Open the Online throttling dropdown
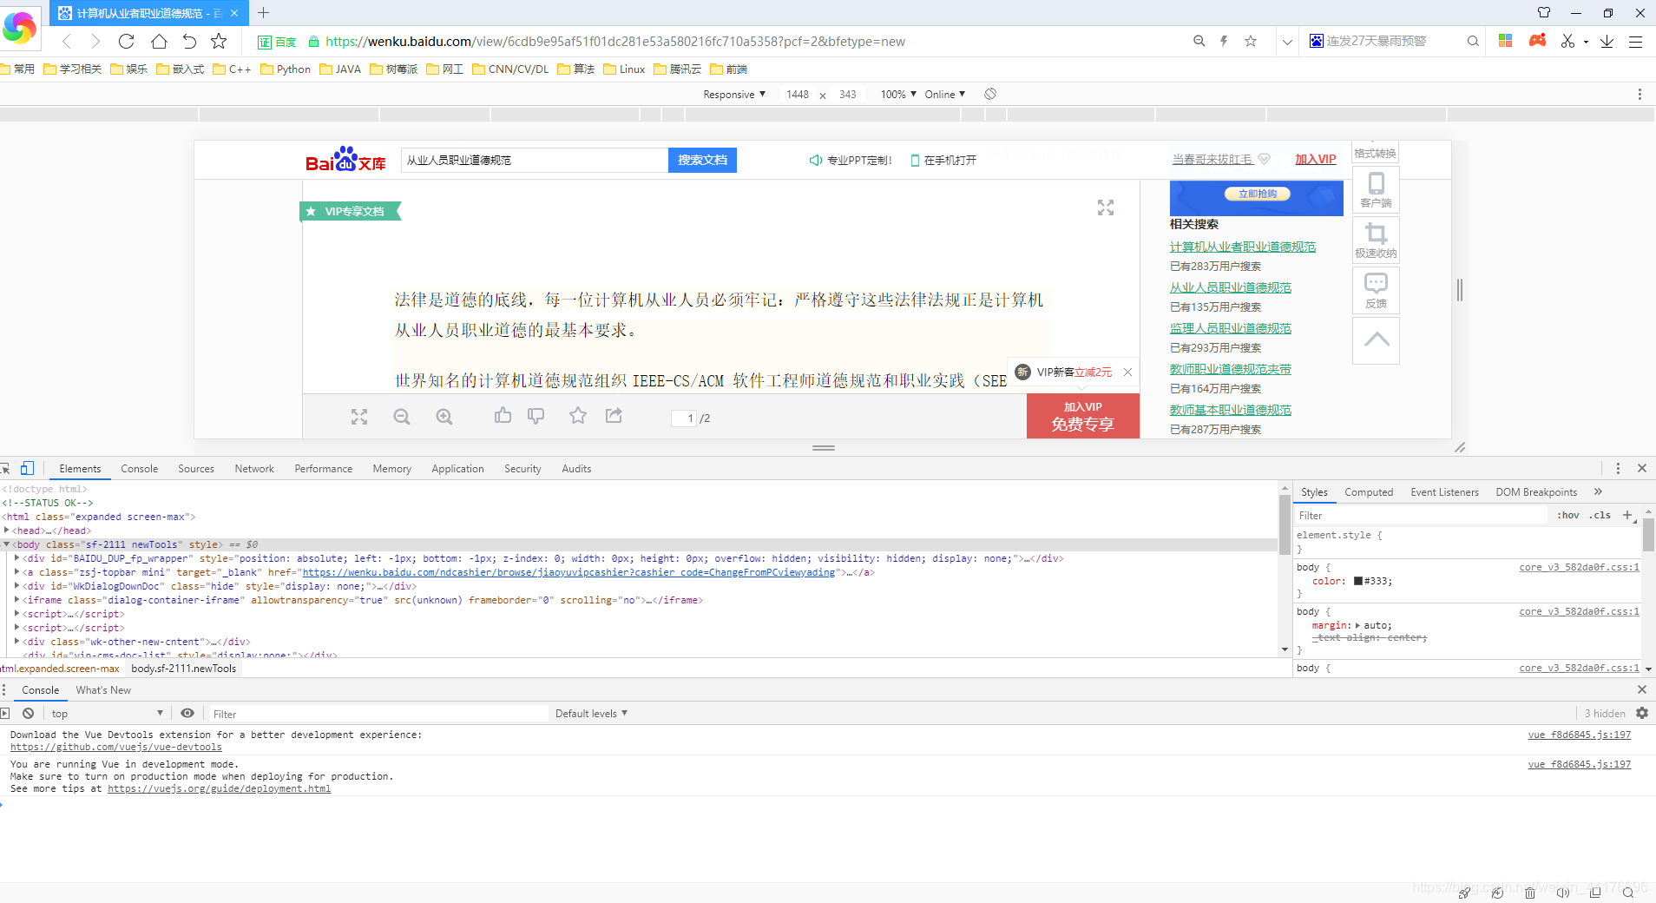 tap(944, 94)
